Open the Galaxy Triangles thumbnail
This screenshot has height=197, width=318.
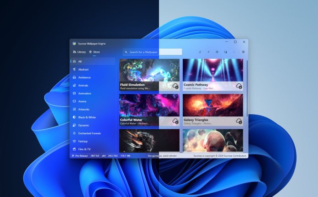click(213, 105)
